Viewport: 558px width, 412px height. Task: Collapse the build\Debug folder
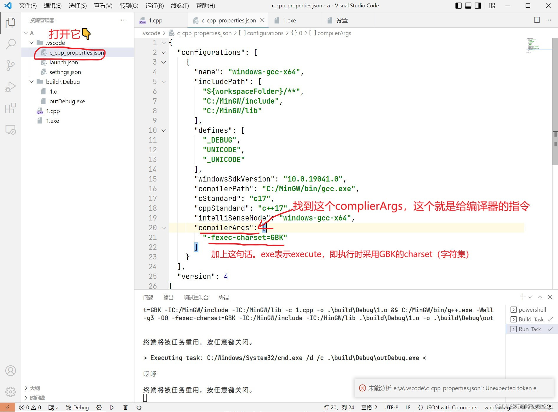(x=31, y=82)
